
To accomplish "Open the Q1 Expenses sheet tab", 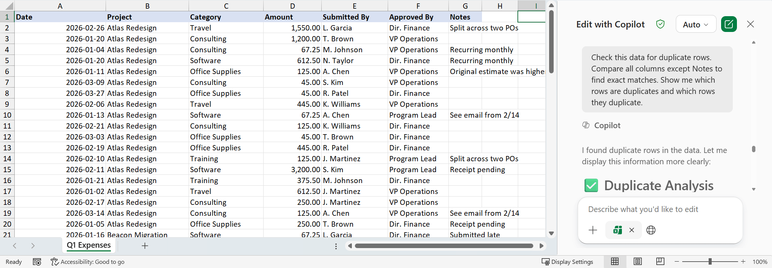I will (89, 245).
